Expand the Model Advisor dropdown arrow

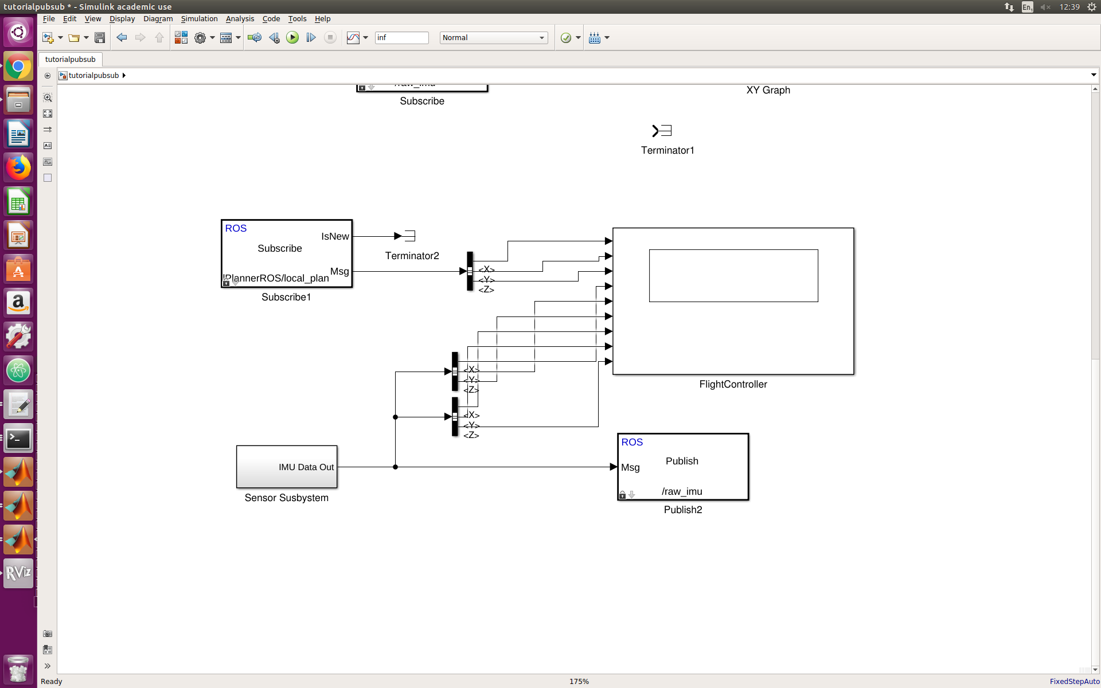pos(578,38)
